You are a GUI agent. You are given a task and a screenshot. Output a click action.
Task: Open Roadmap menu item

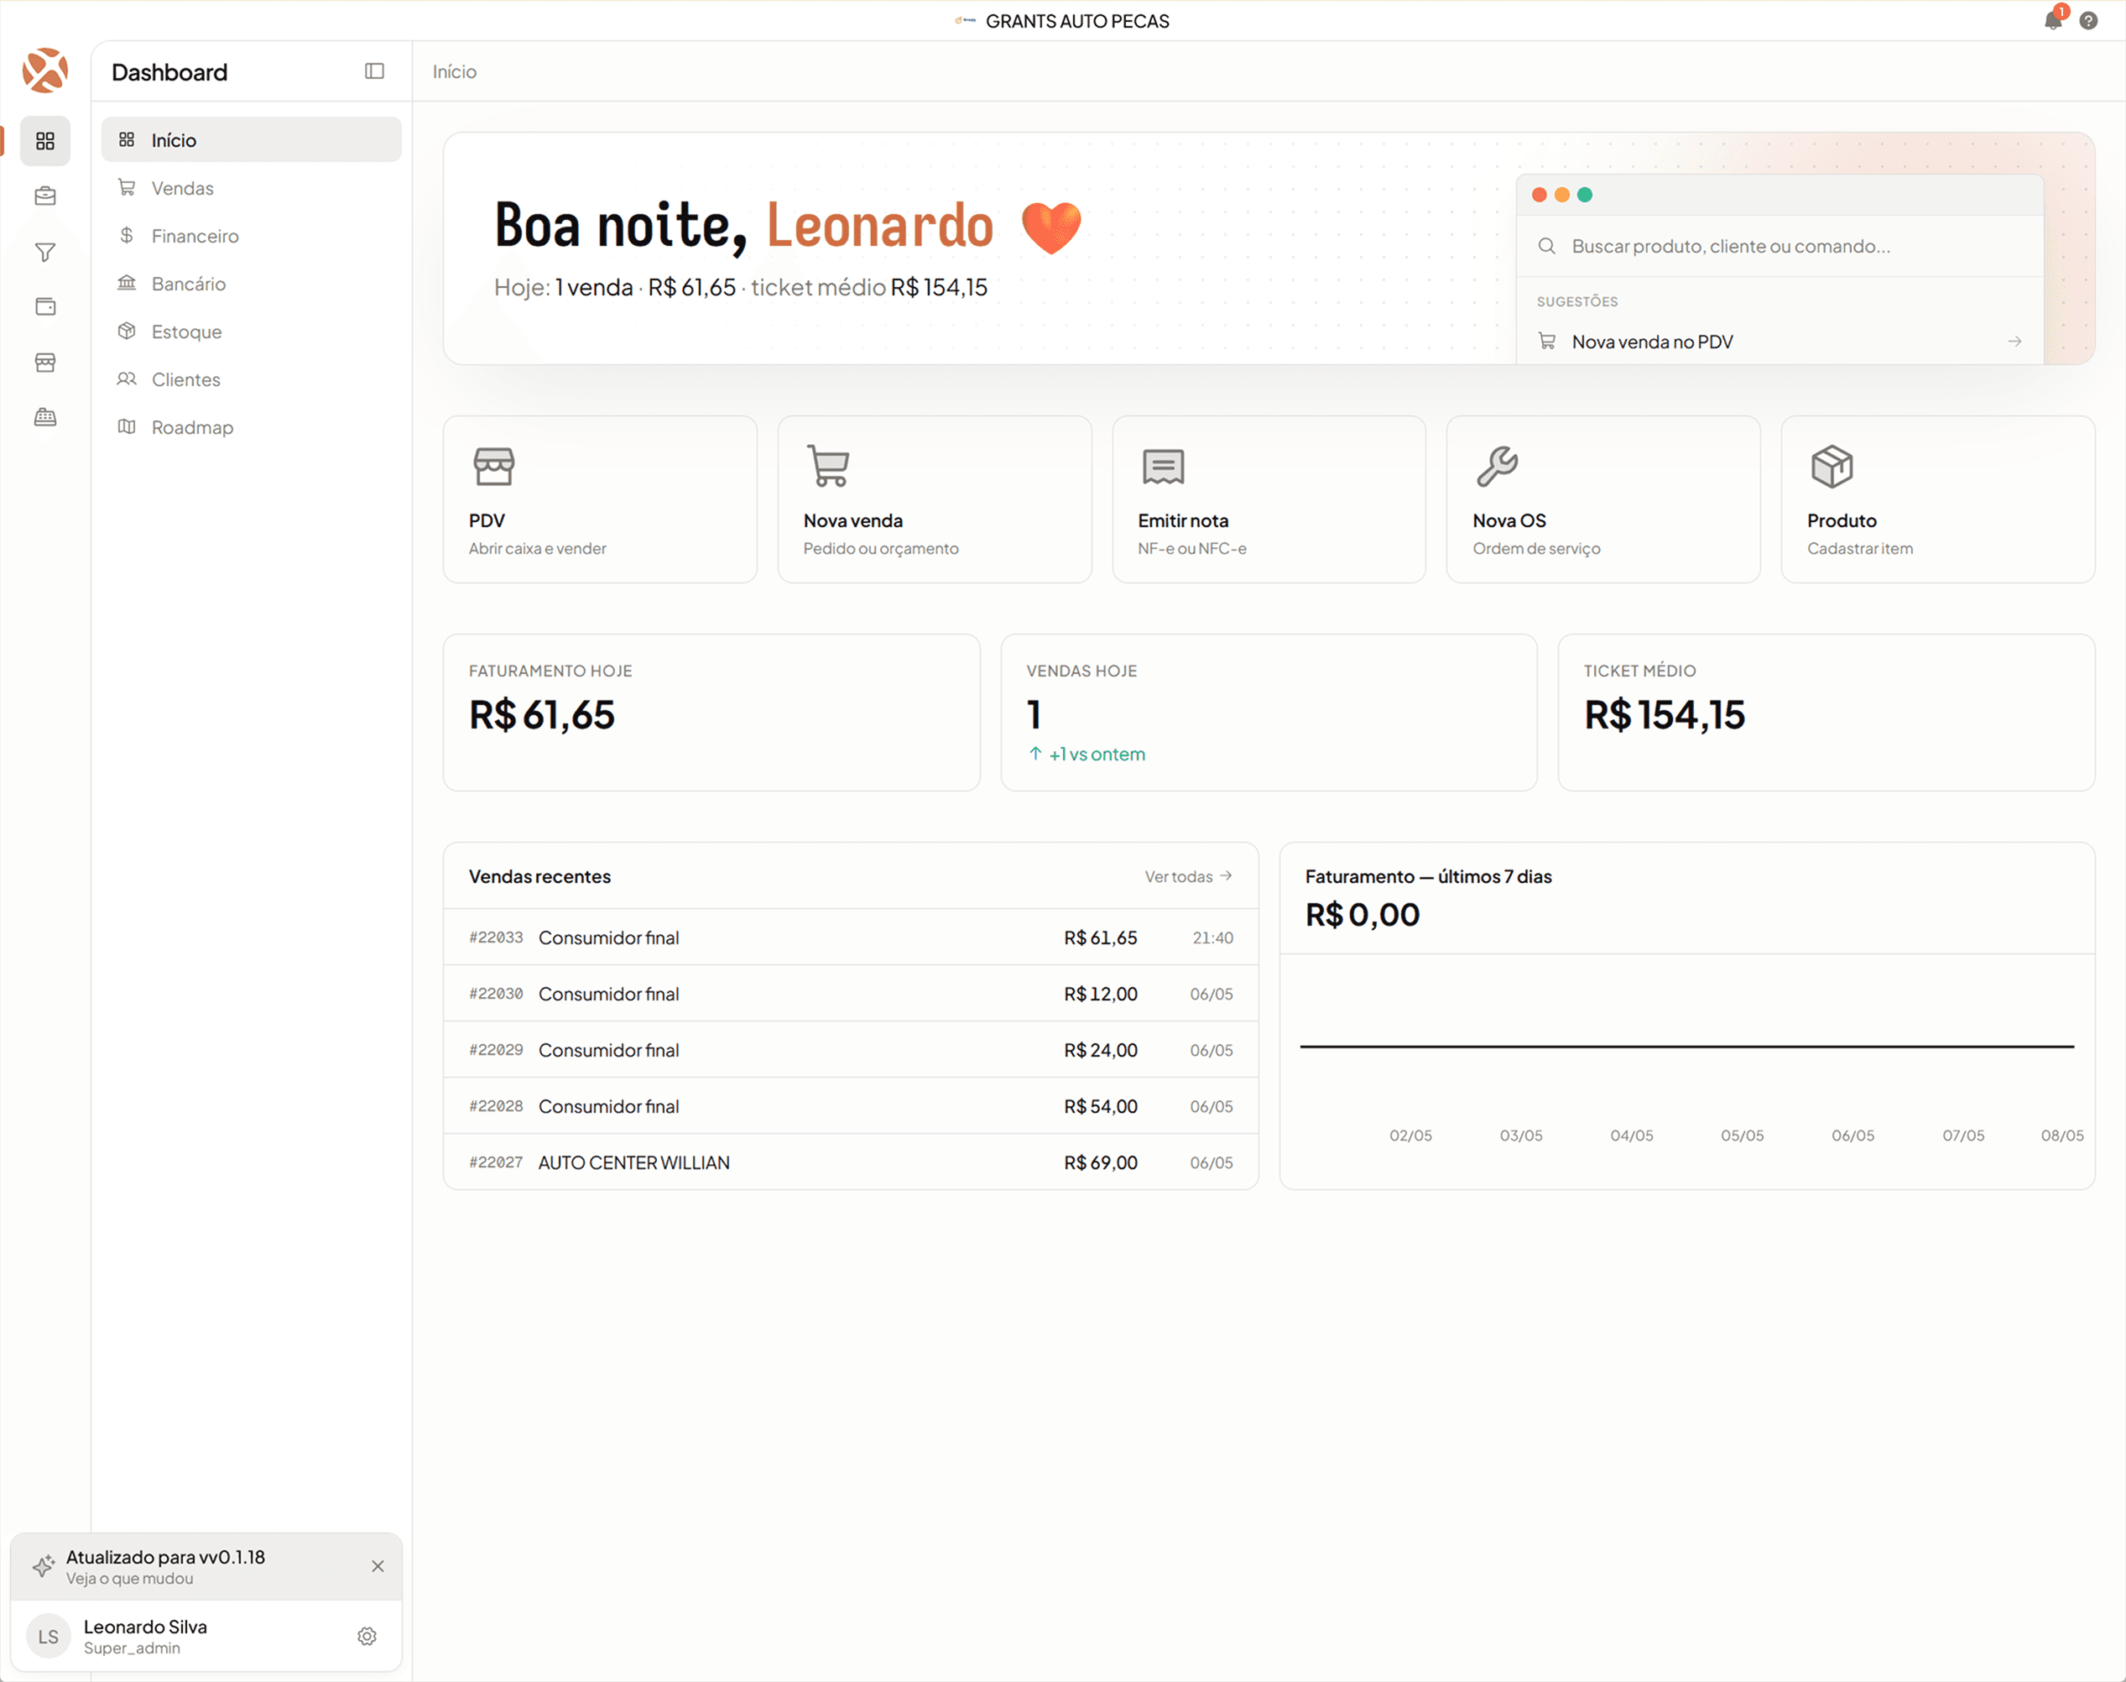coord(251,427)
